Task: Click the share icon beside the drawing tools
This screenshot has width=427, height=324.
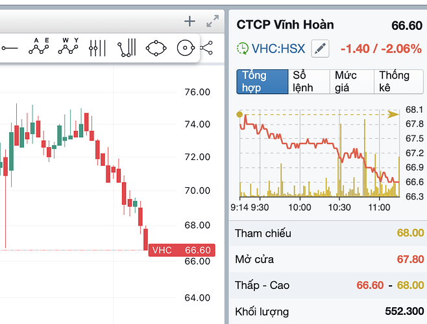Action: point(207,47)
